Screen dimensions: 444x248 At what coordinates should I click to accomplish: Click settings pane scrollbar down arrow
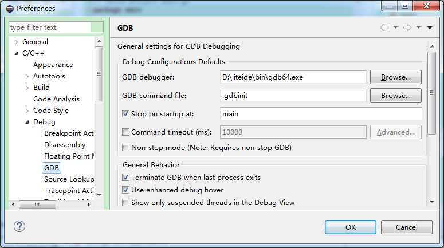[x=432, y=202]
